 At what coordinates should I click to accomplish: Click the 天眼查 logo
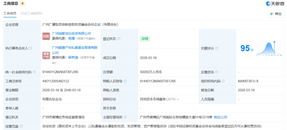click(x=275, y=3)
